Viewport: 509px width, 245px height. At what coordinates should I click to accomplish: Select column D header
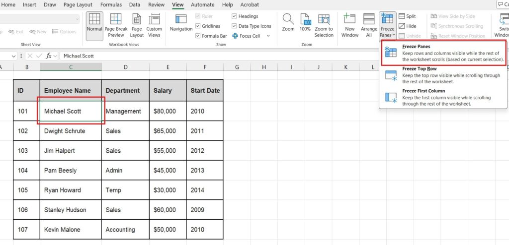tap(125, 67)
